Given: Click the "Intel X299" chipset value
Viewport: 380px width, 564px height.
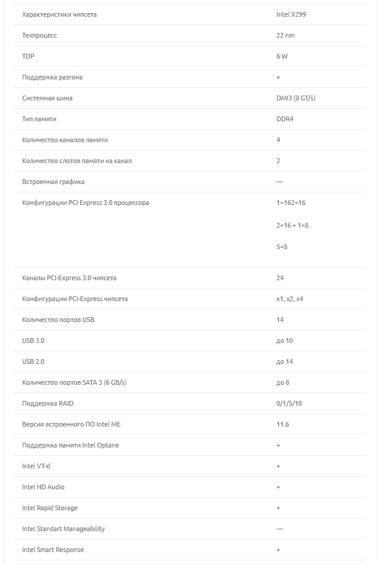Looking at the screenshot, I should click(287, 14).
